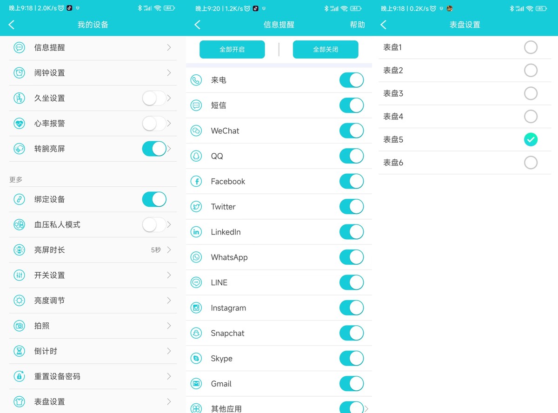Select the 表盘1 watch face radio button
This screenshot has width=558, height=413.
(531, 47)
